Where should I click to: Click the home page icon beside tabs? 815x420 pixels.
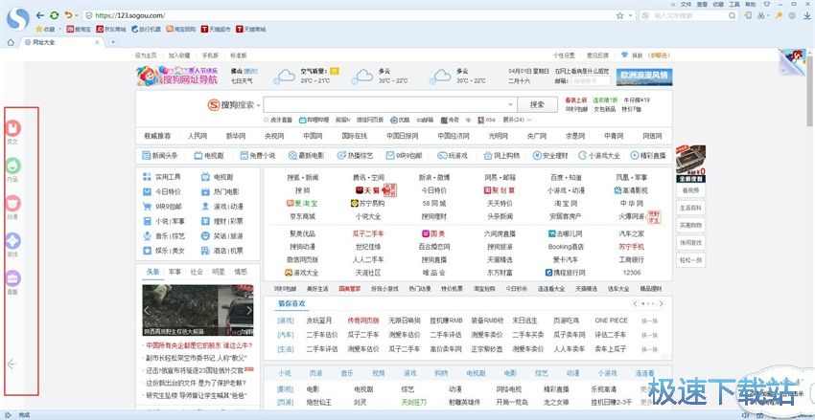[11, 42]
